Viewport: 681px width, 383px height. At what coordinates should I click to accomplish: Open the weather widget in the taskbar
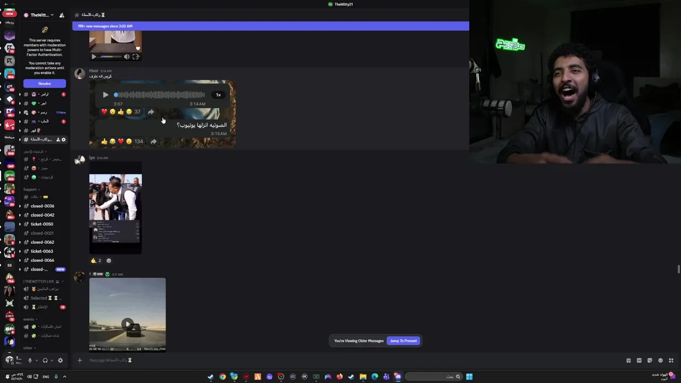pos(663,377)
